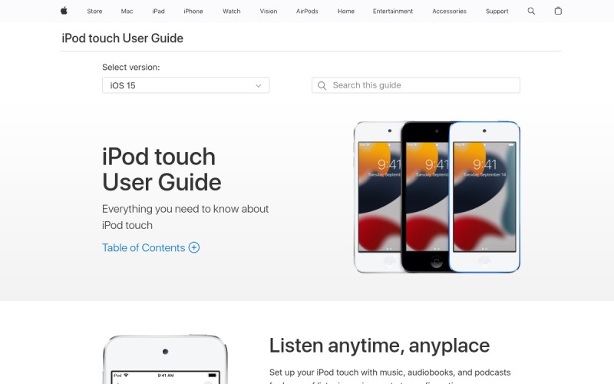Open Accessories in the navigation bar
The height and width of the screenshot is (384, 614).
pyautogui.click(x=449, y=12)
